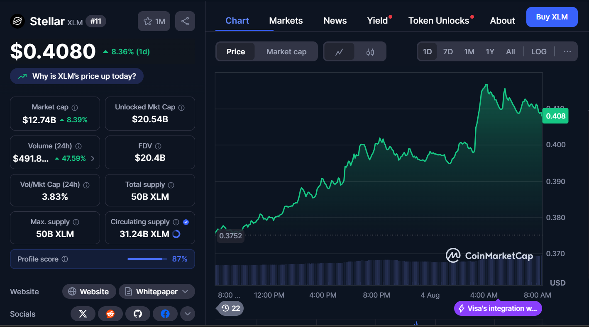Set chart range to 1M
The image size is (589, 327).
pyautogui.click(x=469, y=52)
